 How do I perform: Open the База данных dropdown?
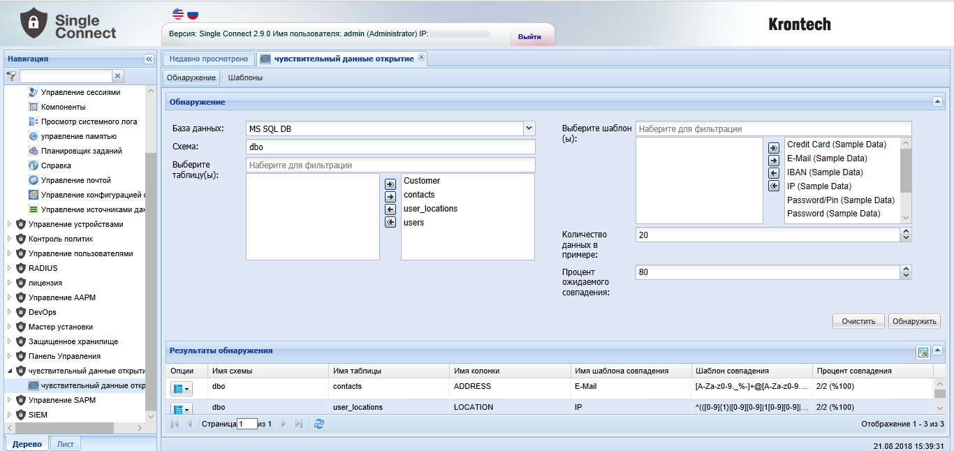tap(529, 128)
